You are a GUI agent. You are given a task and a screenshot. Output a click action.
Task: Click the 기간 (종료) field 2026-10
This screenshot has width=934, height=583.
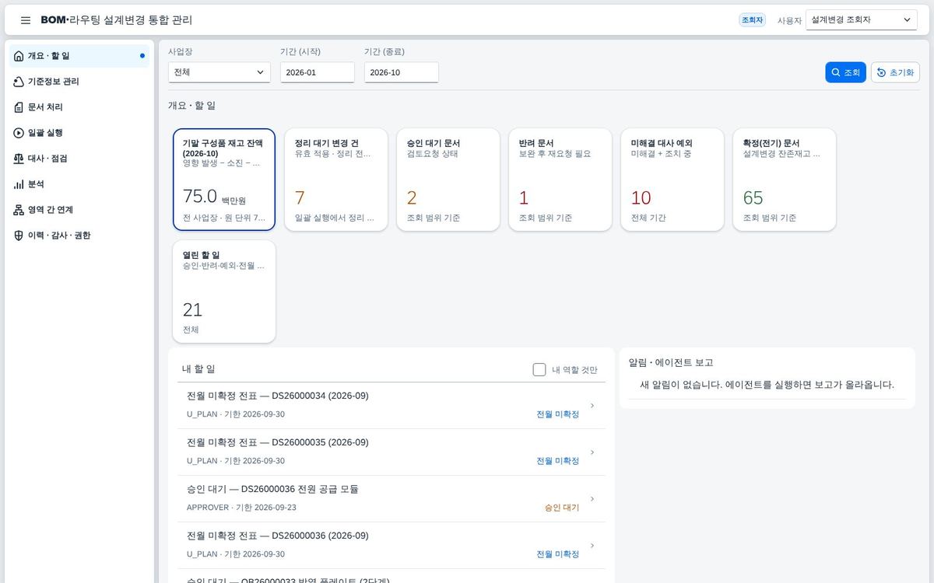pyautogui.click(x=402, y=72)
